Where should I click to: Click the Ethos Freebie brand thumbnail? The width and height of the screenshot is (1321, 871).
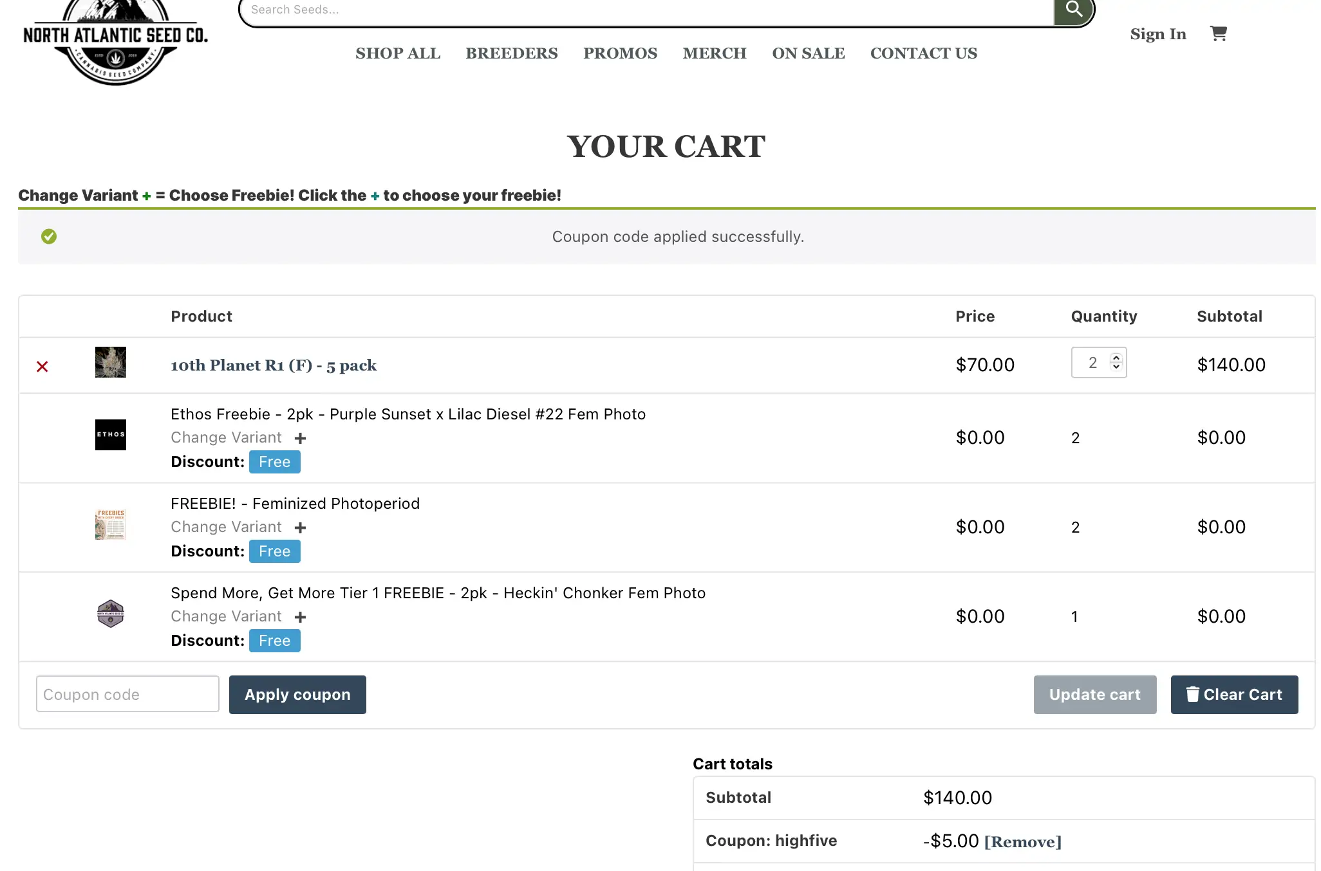coord(111,435)
